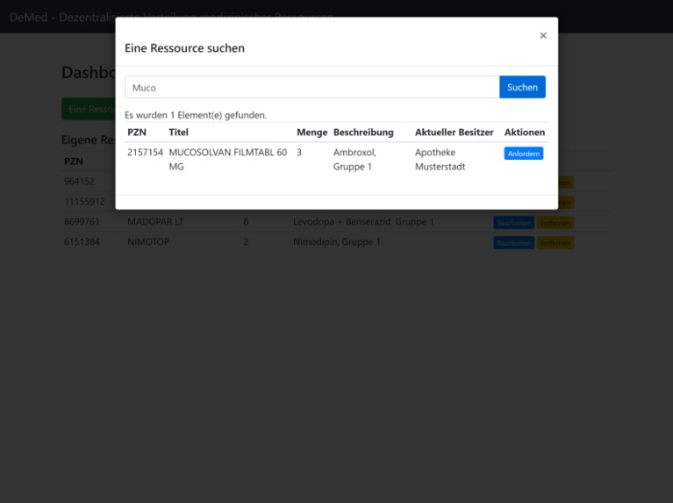Click the green Eine Ressource button behind dialog
The width and height of the screenshot is (673, 503).
89,109
